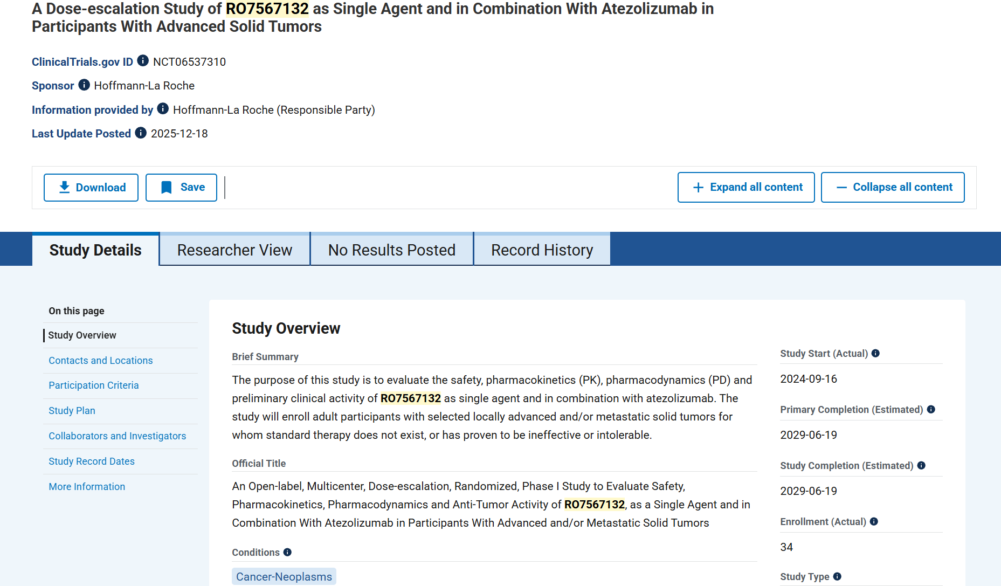Jump to Contacts and Locations section
1001x586 pixels.
point(101,361)
